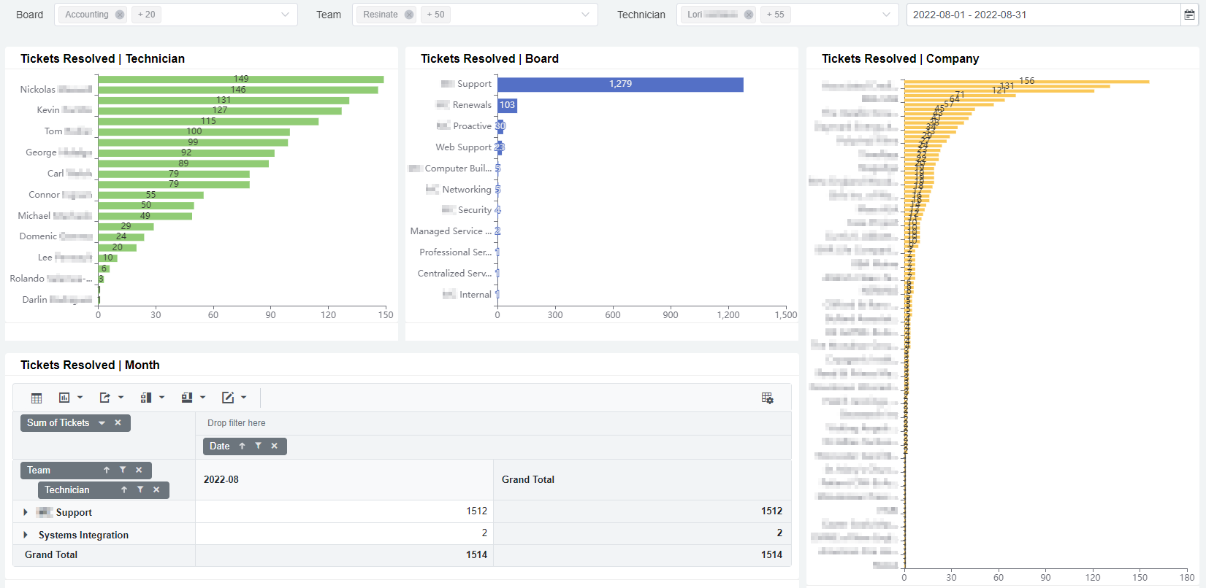Toggle sort order on the Technician field
1206x588 pixels.
click(124, 490)
